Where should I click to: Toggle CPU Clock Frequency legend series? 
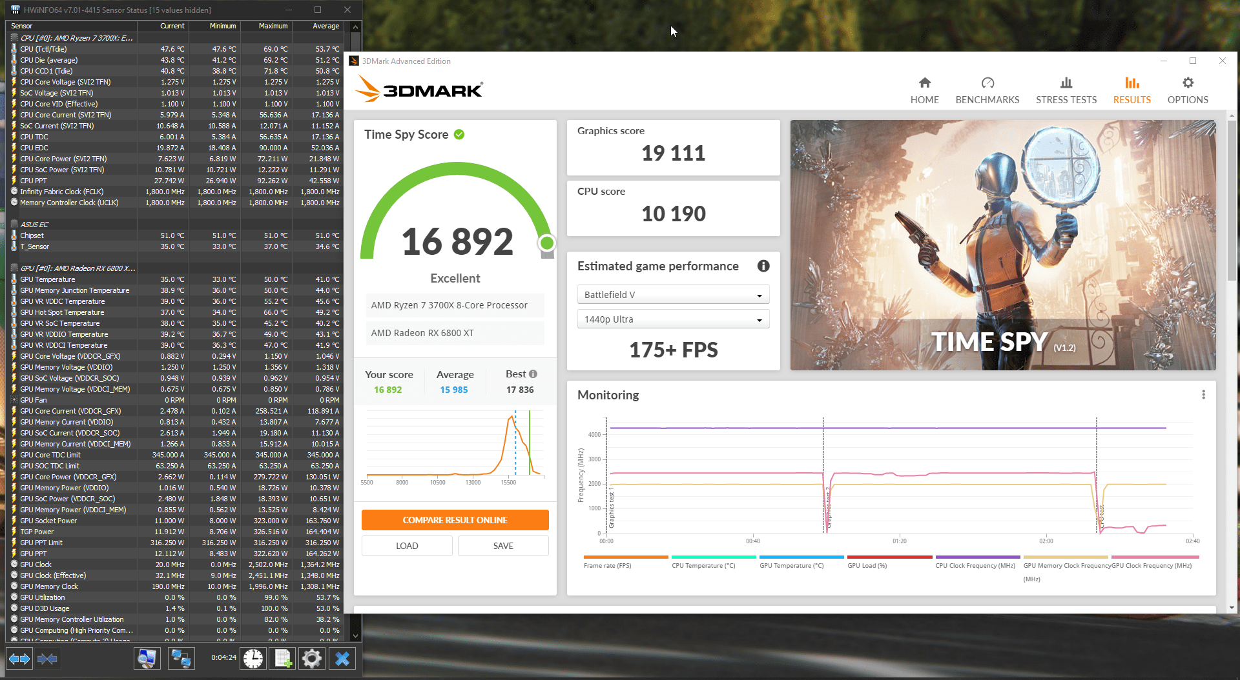[x=977, y=561]
